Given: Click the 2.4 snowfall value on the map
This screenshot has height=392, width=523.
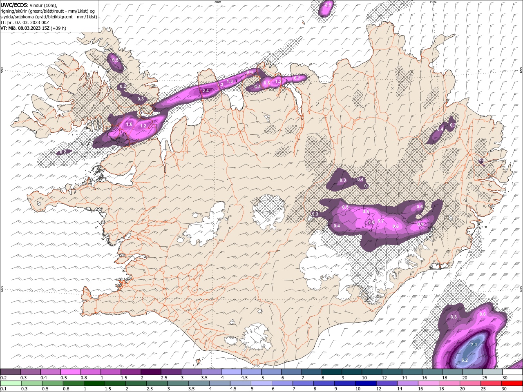Looking at the screenshot, I should pyautogui.click(x=206, y=91).
